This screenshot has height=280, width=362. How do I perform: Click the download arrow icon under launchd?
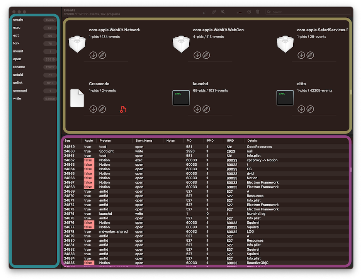pos(197,109)
